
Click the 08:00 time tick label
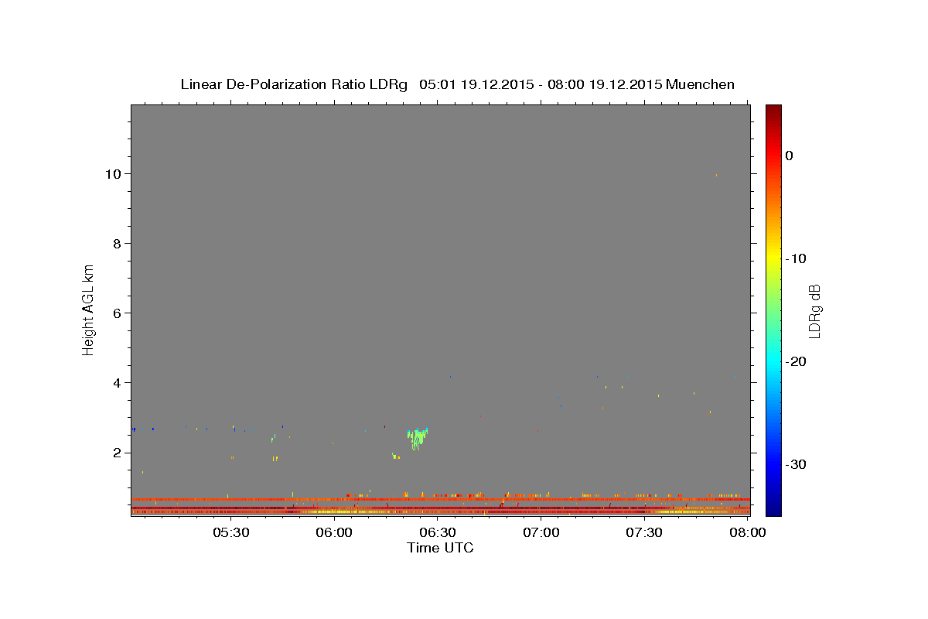tap(748, 532)
